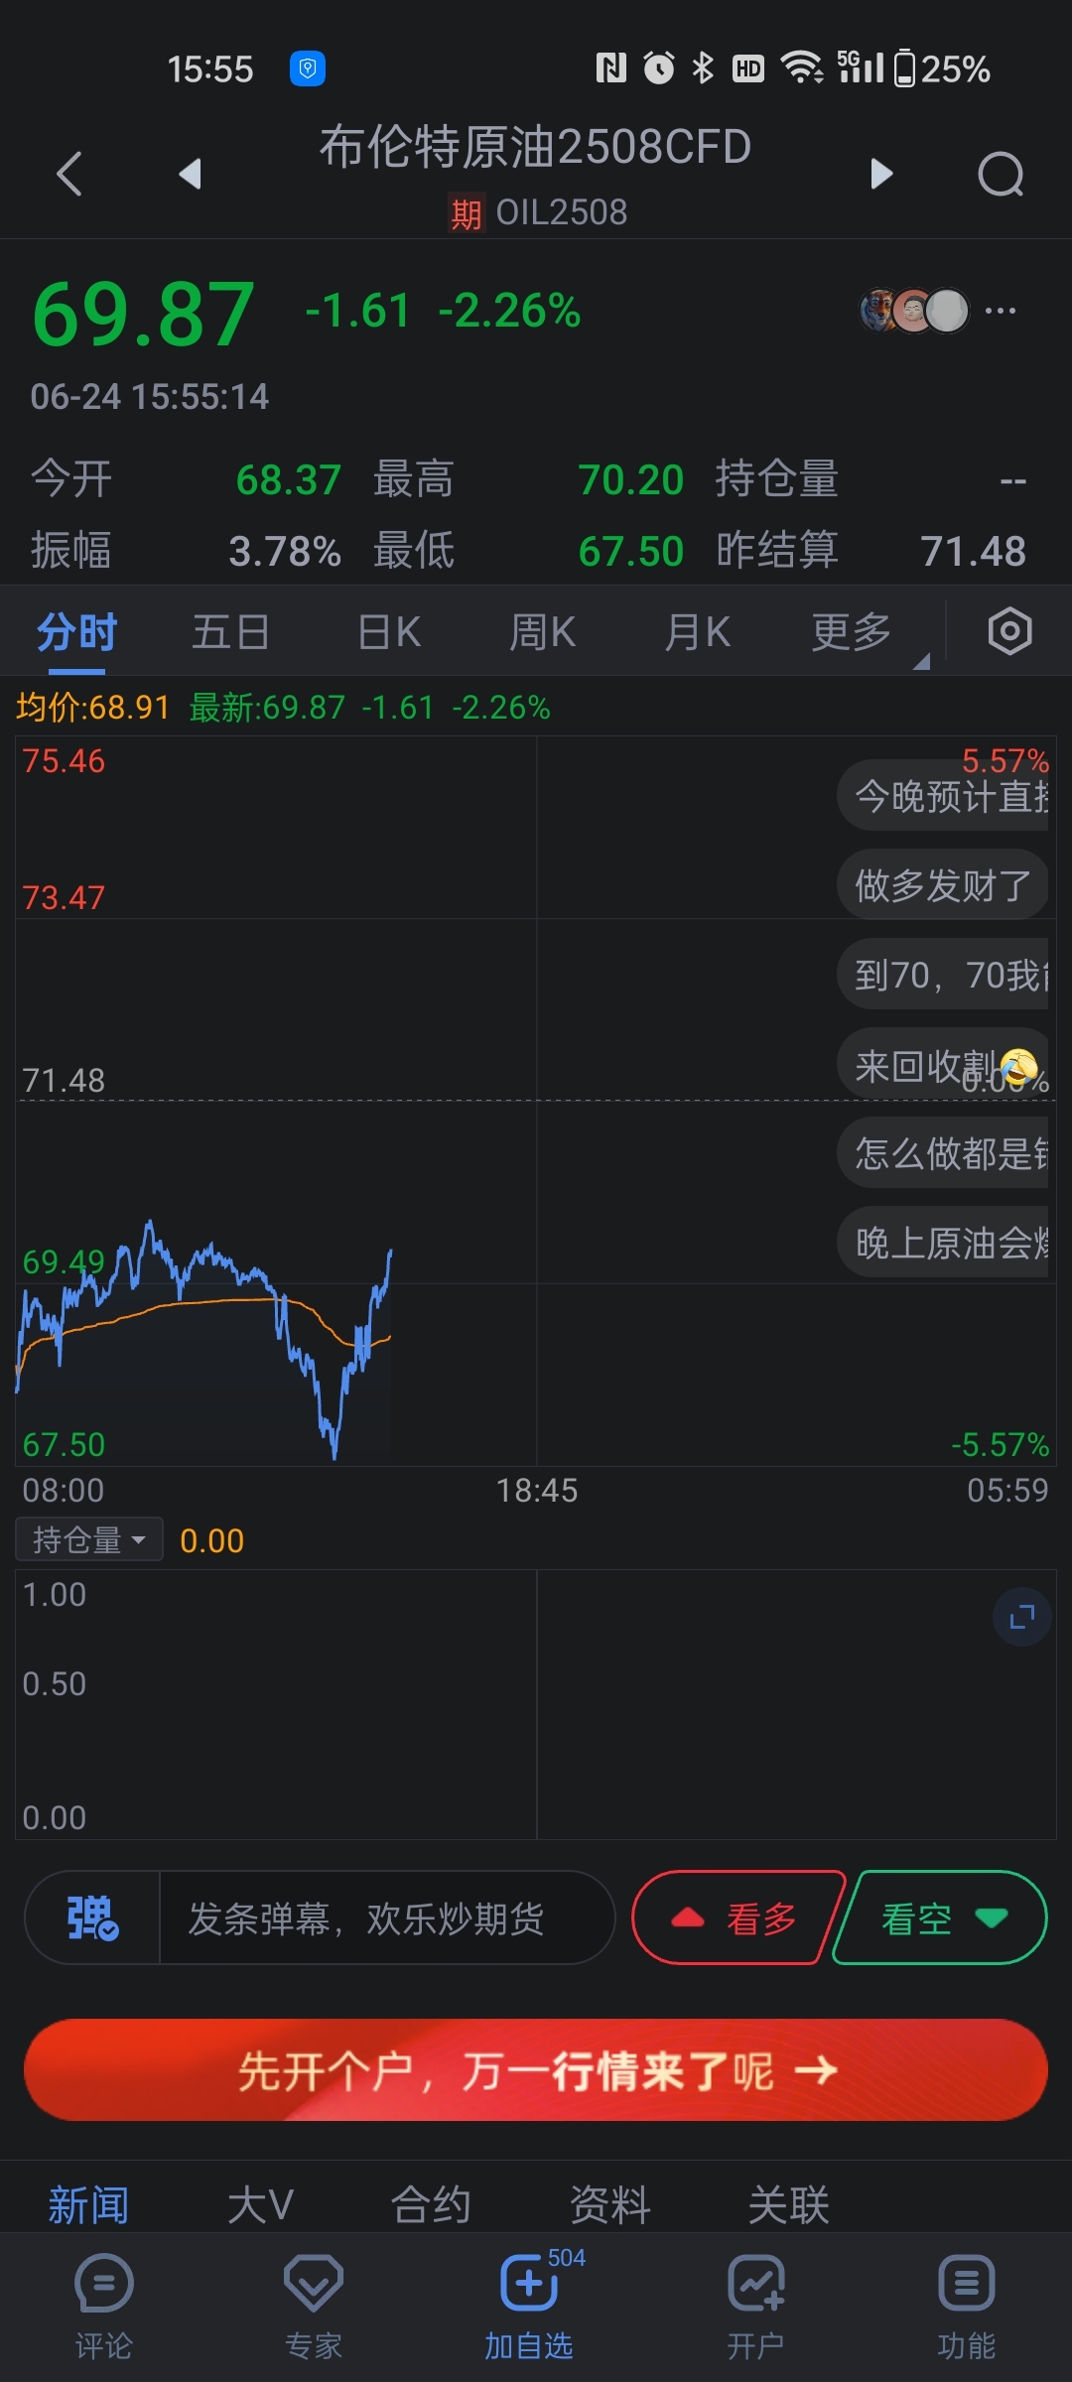Open the 大V tab

click(260, 2205)
